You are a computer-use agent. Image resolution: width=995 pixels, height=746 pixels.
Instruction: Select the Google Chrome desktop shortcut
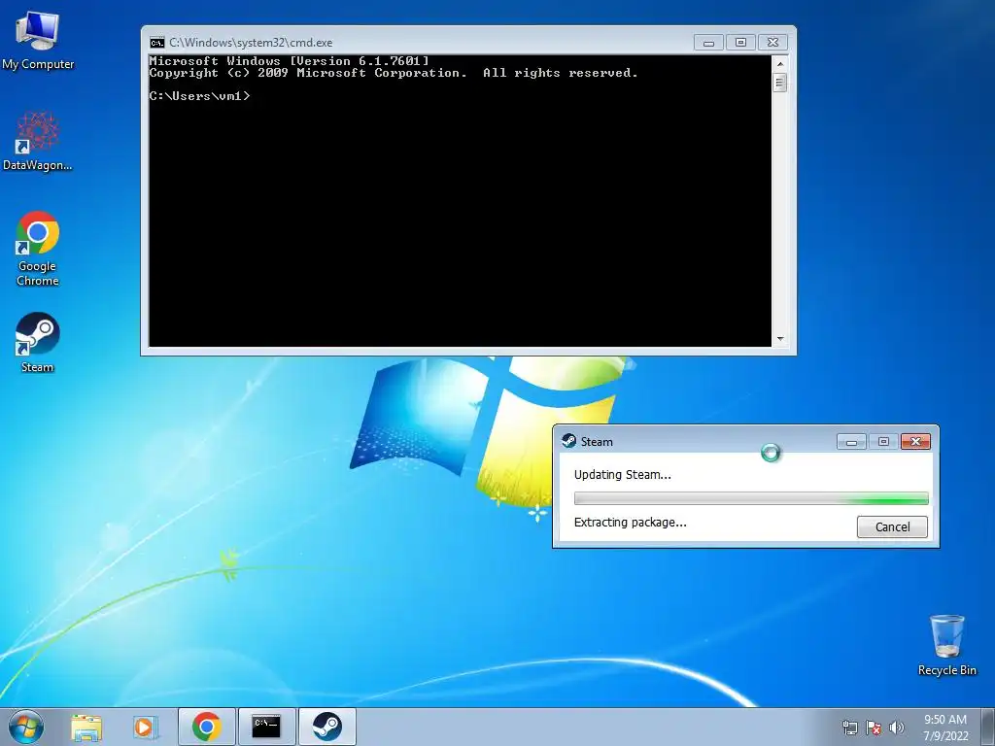(x=38, y=249)
